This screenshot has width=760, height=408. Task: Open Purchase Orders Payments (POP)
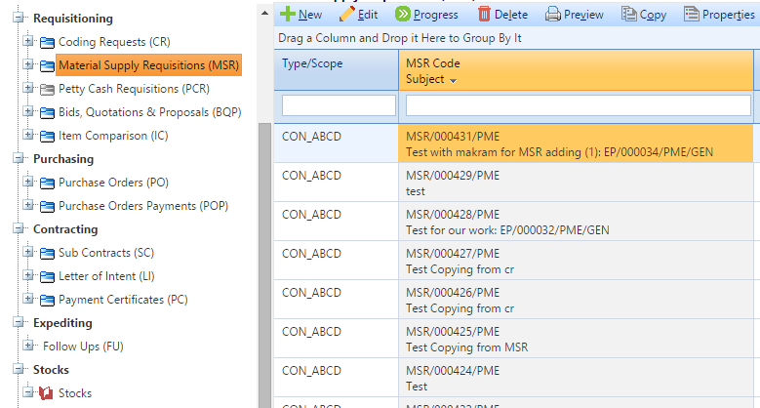click(x=143, y=206)
